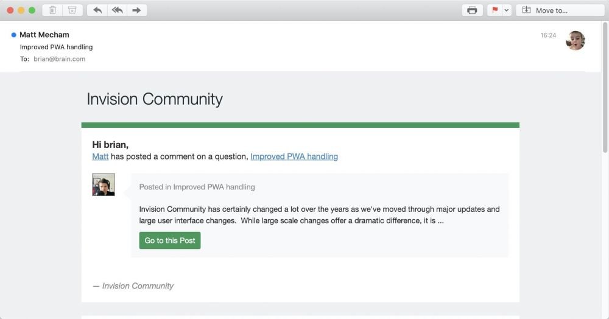Expand the flag color dropdown chevron

pyautogui.click(x=507, y=10)
